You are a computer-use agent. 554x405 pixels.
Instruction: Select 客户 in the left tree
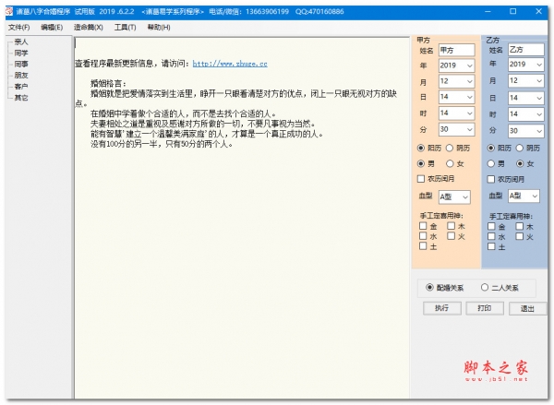tap(21, 86)
